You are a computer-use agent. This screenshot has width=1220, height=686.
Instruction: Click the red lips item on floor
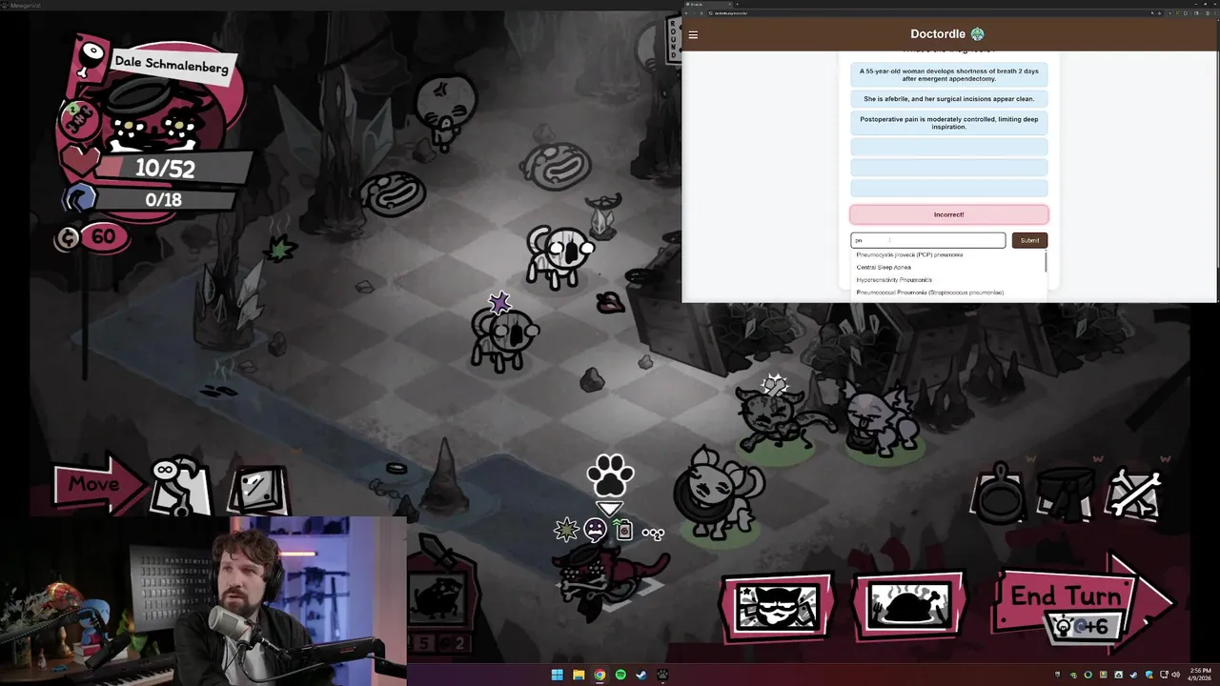(x=610, y=303)
